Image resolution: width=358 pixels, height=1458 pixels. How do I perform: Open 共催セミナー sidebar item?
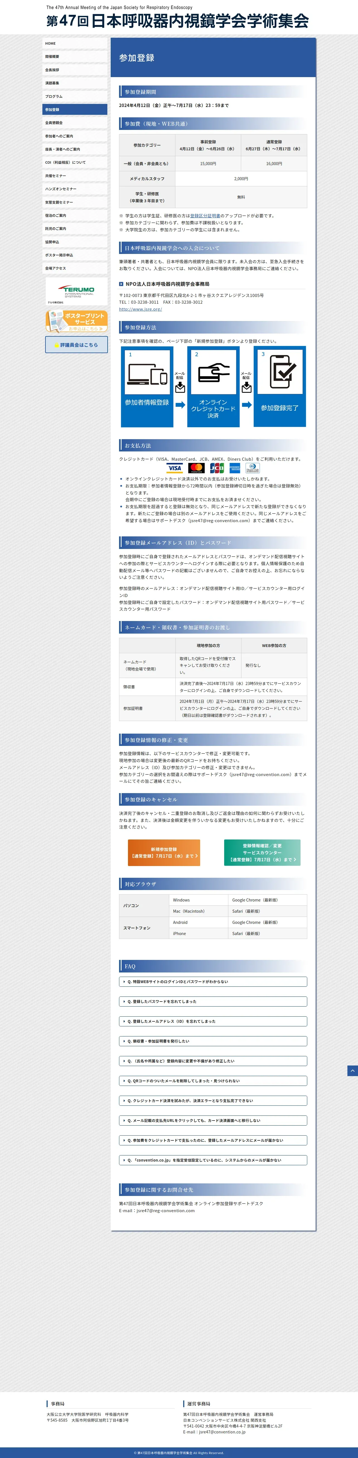pos(75,175)
